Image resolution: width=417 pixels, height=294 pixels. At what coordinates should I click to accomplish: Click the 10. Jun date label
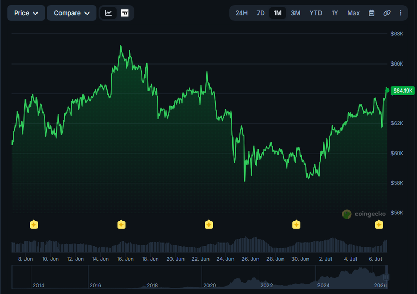click(51, 259)
